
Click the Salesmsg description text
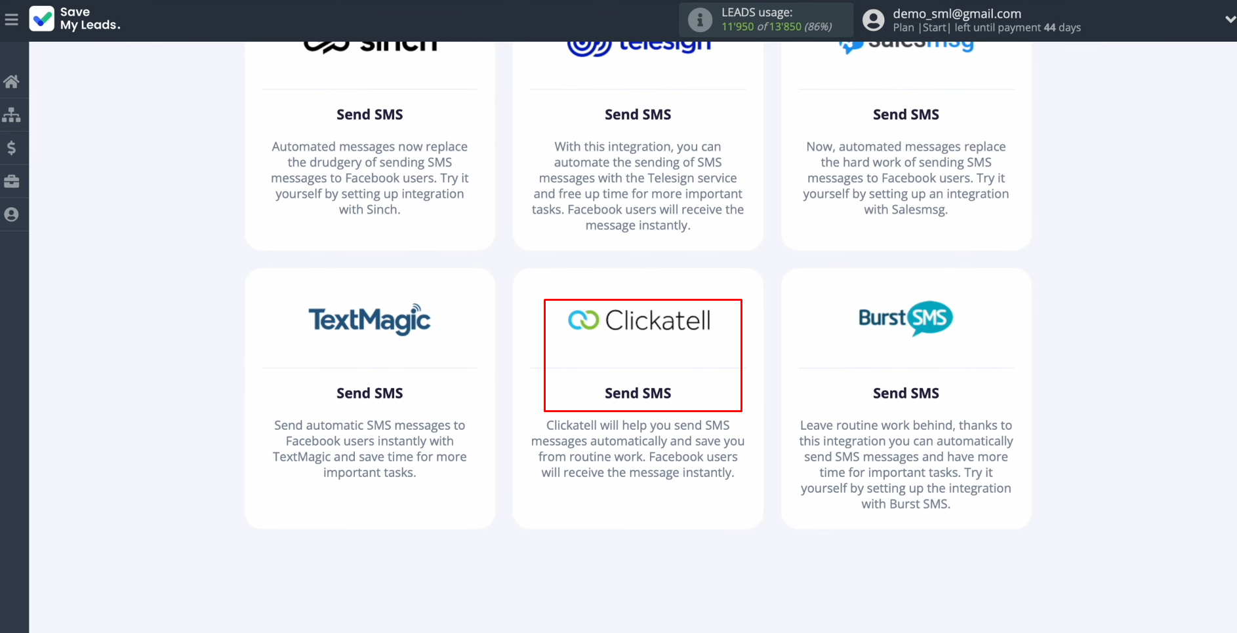coord(906,178)
